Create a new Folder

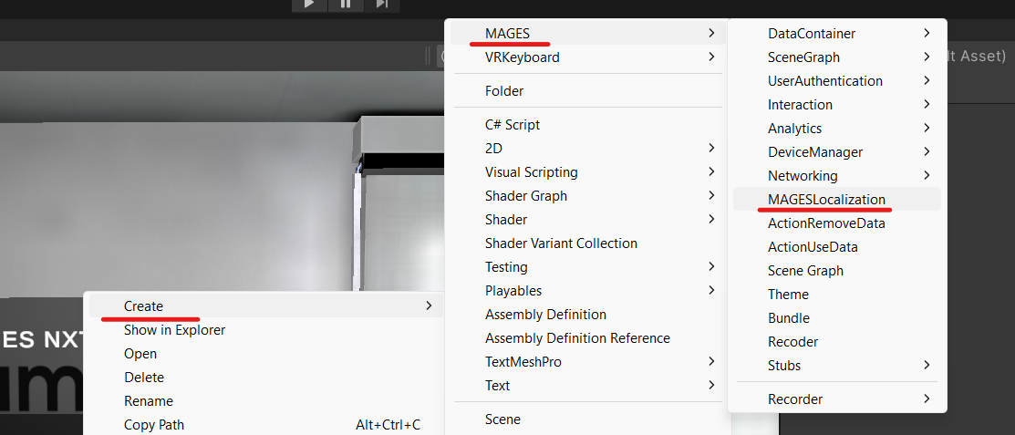(x=588, y=90)
